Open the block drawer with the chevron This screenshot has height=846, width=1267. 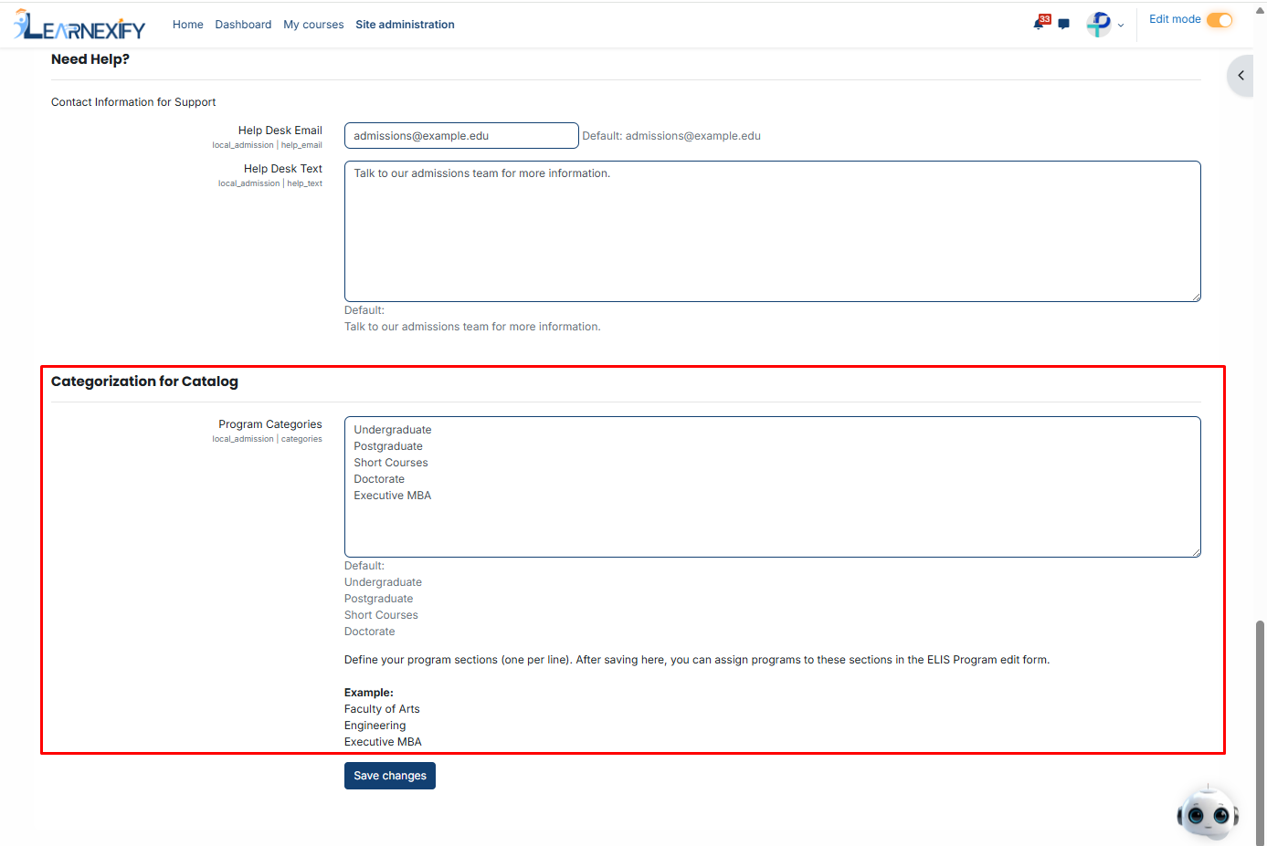pos(1241,76)
